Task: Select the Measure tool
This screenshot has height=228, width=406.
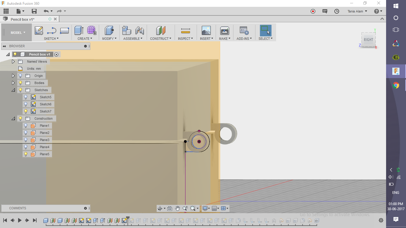Action: point(185,31)
